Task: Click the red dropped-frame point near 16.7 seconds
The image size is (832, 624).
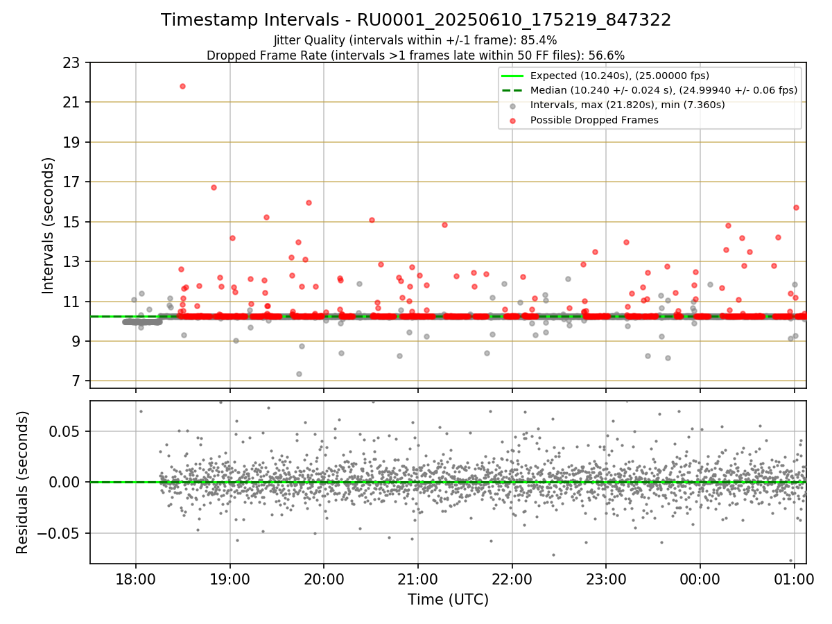Action: point(214,187)
